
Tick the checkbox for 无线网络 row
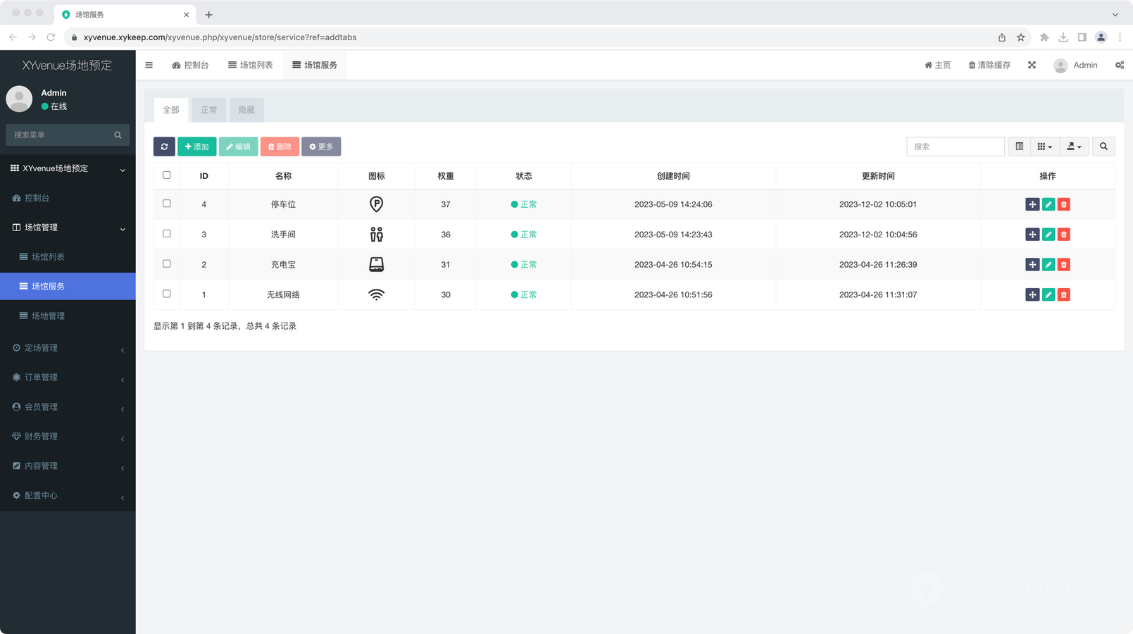coord(167,294)
